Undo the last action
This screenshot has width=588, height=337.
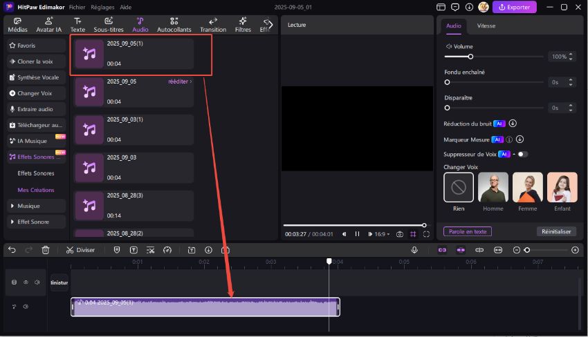tap(12, 250)
